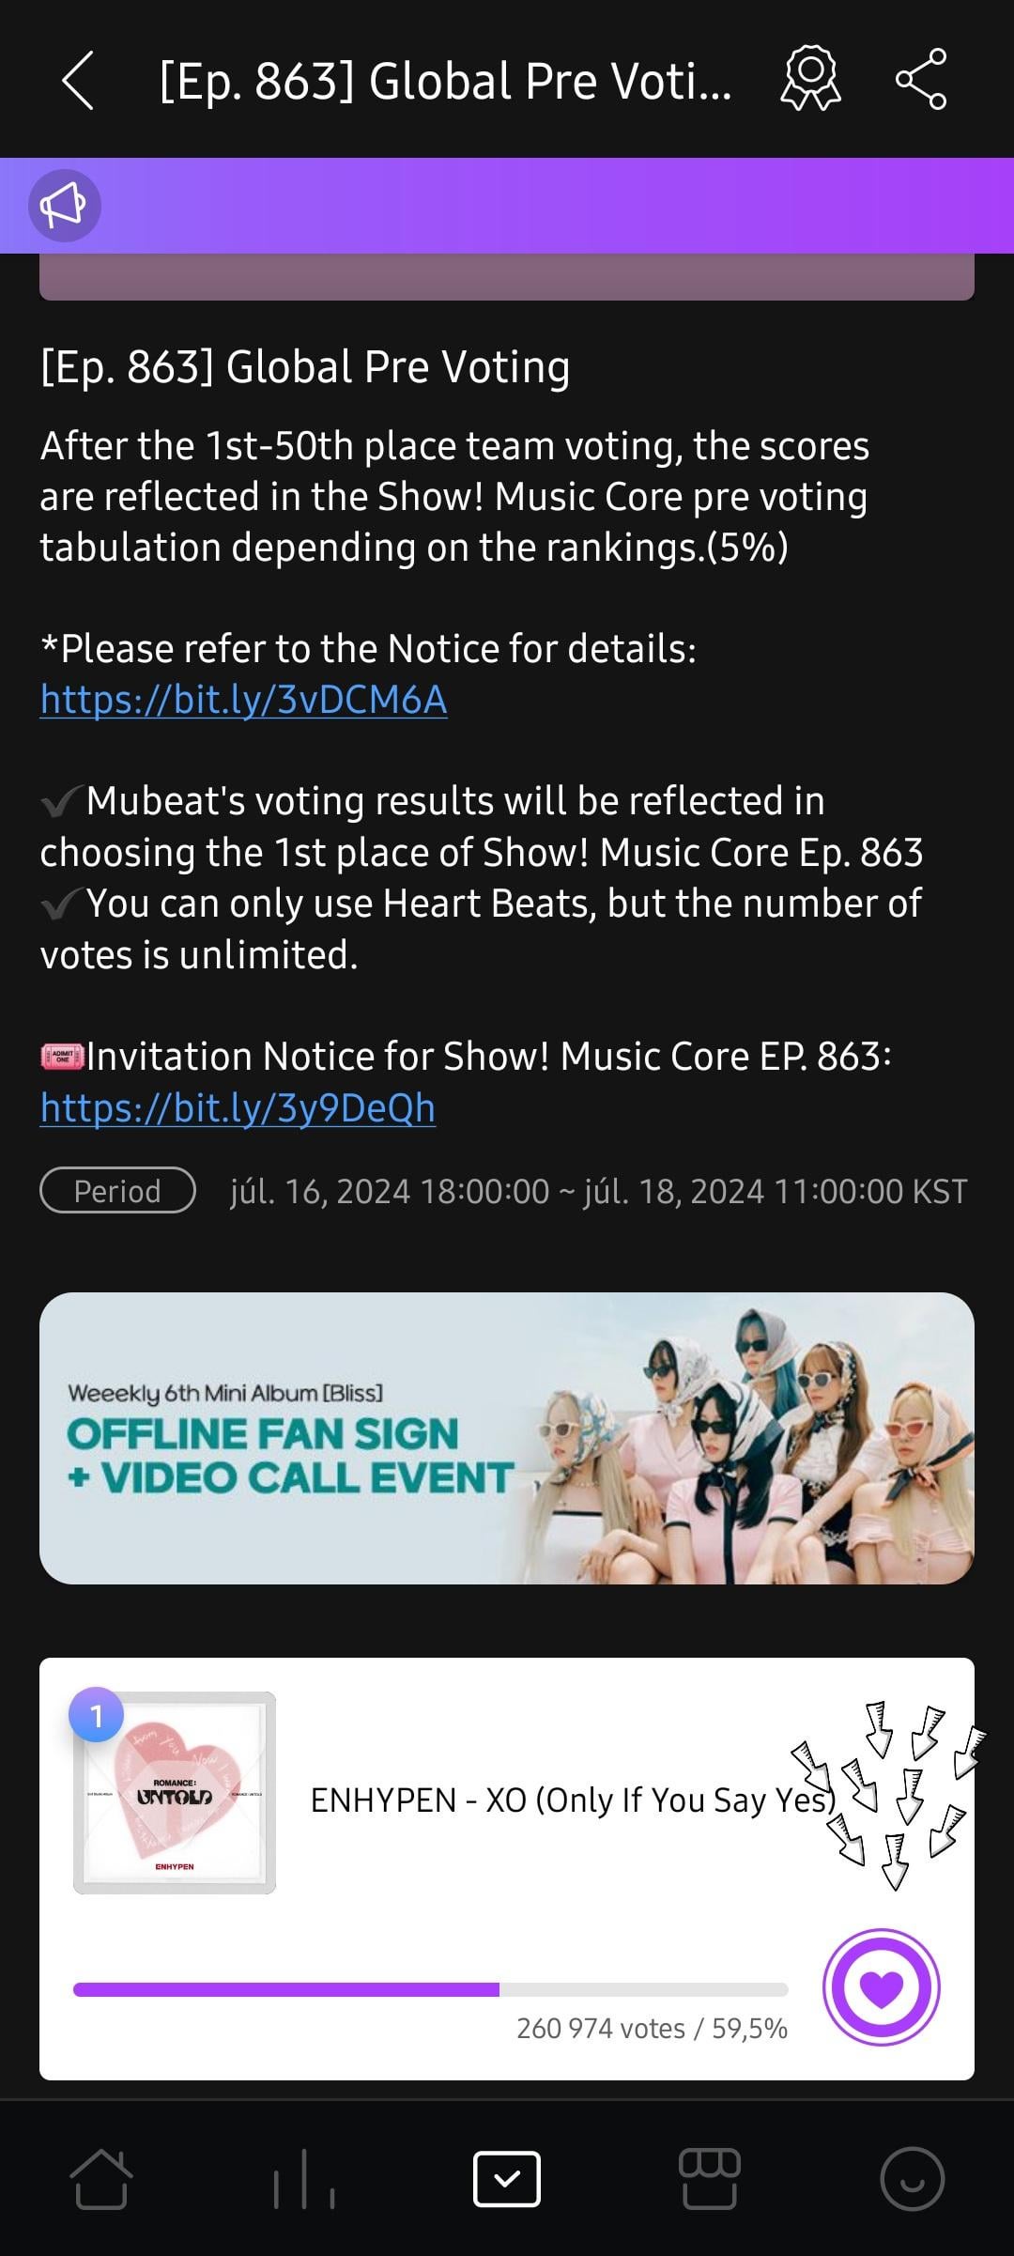Tap the Period label pill
This screenshot has height=2256, width=1014.
tap(117, 1191)
